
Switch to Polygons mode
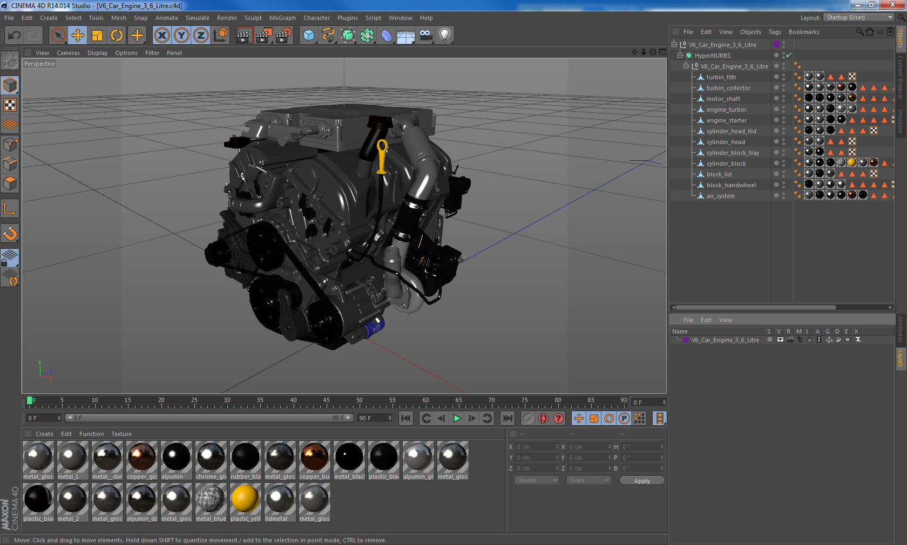pyautogui.click(x=10, y=183)
